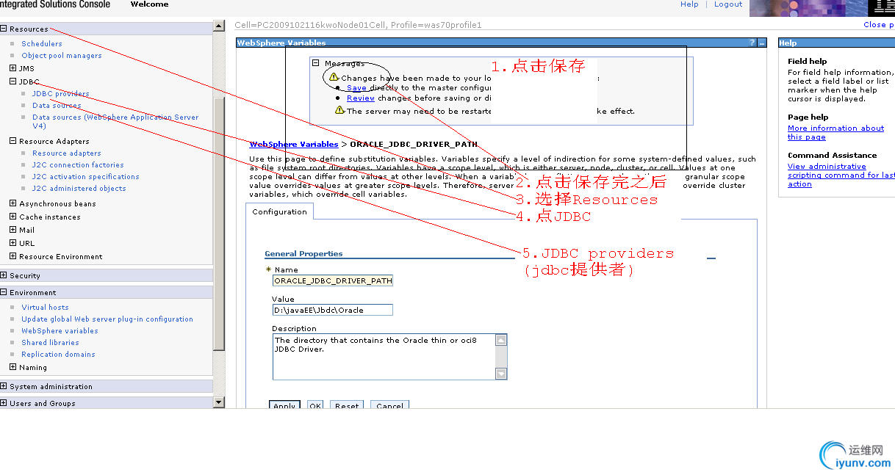Expand Cache instances node
This screenshot has height=475, width=895.
coord(12,217)
